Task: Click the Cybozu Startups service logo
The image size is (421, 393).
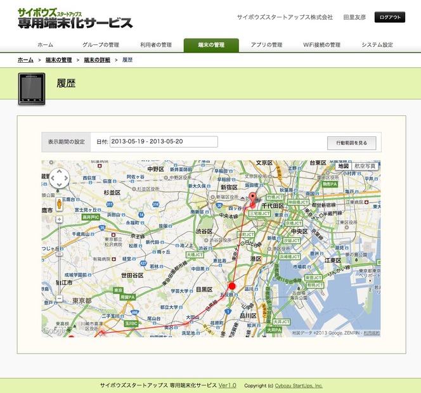Action: pyautogui.click(x=75, y=18)
